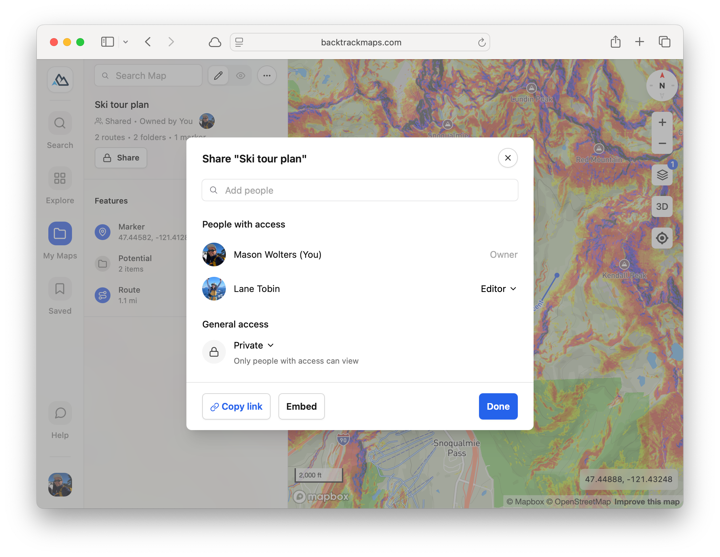Switch to pencil edit mode
720x557 pixels.
click(x=218, y=76)
